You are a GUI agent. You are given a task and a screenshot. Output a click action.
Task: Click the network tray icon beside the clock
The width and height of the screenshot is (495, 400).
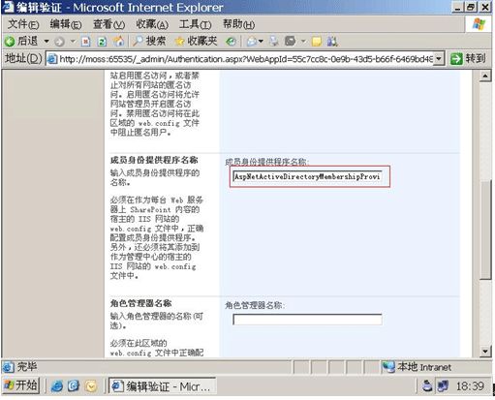[x=443, y=386]
